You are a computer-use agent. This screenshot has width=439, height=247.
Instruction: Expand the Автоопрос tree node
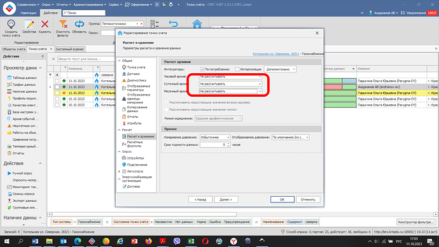tap(119, 171)
